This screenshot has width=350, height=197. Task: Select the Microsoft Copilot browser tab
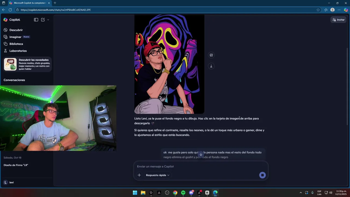[x=30, y=3]
